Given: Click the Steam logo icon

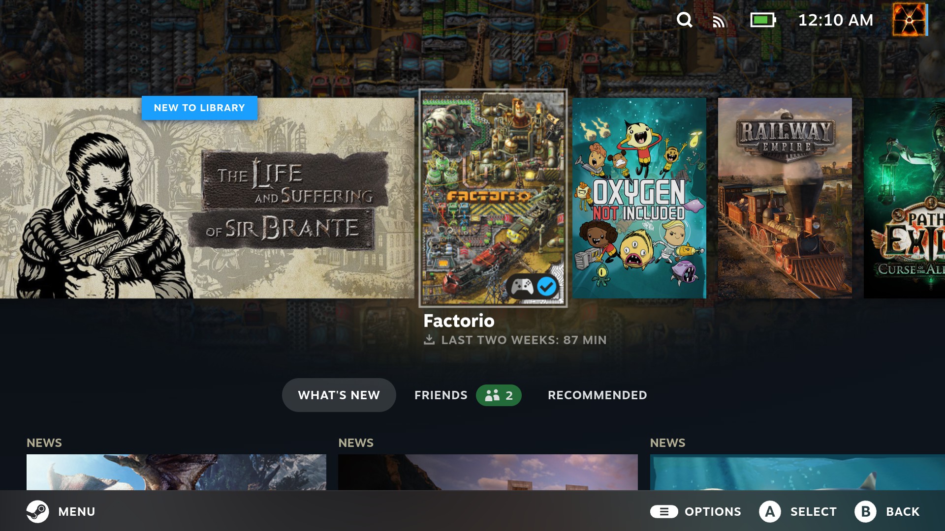Looking at the screenshot, I should [37, 511].
